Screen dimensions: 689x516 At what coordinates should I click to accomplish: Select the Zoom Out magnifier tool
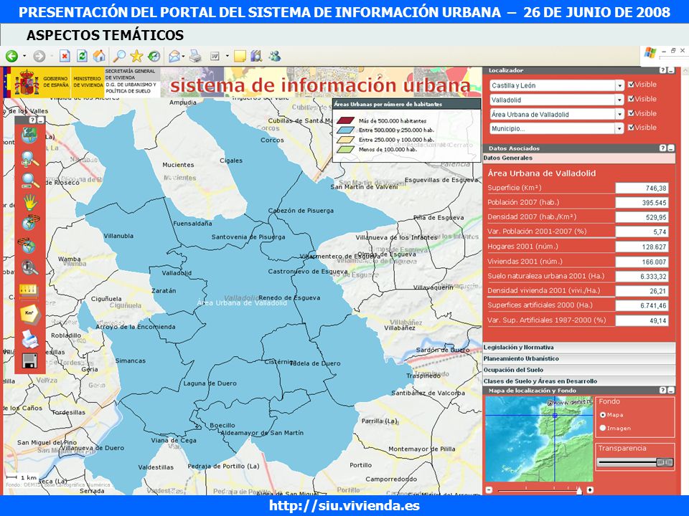coord(29,181)
